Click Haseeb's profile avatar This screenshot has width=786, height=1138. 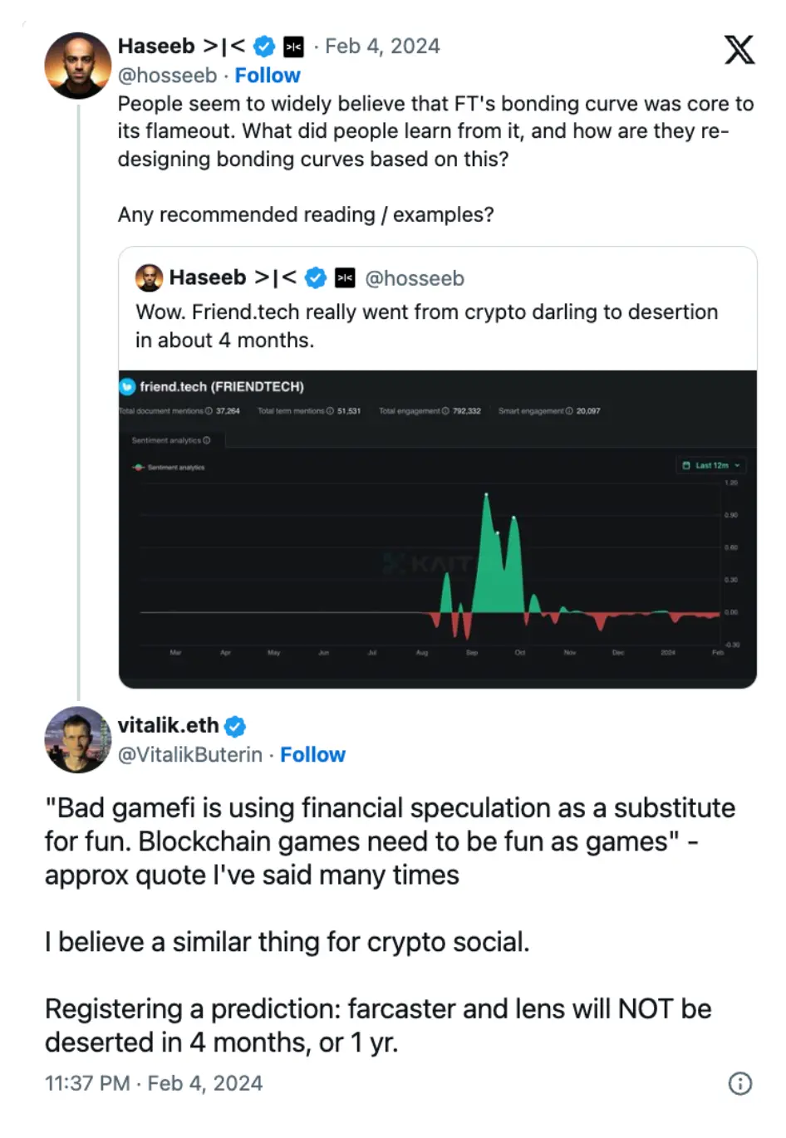[x=77, y=66]
